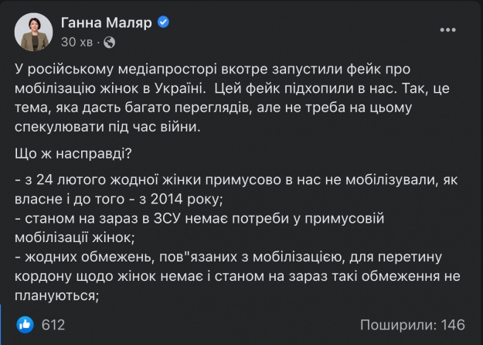Viewport: 483px width, 345px height.
Task: Open the "Поширили: 146" shares list
Action: point(412,324)
